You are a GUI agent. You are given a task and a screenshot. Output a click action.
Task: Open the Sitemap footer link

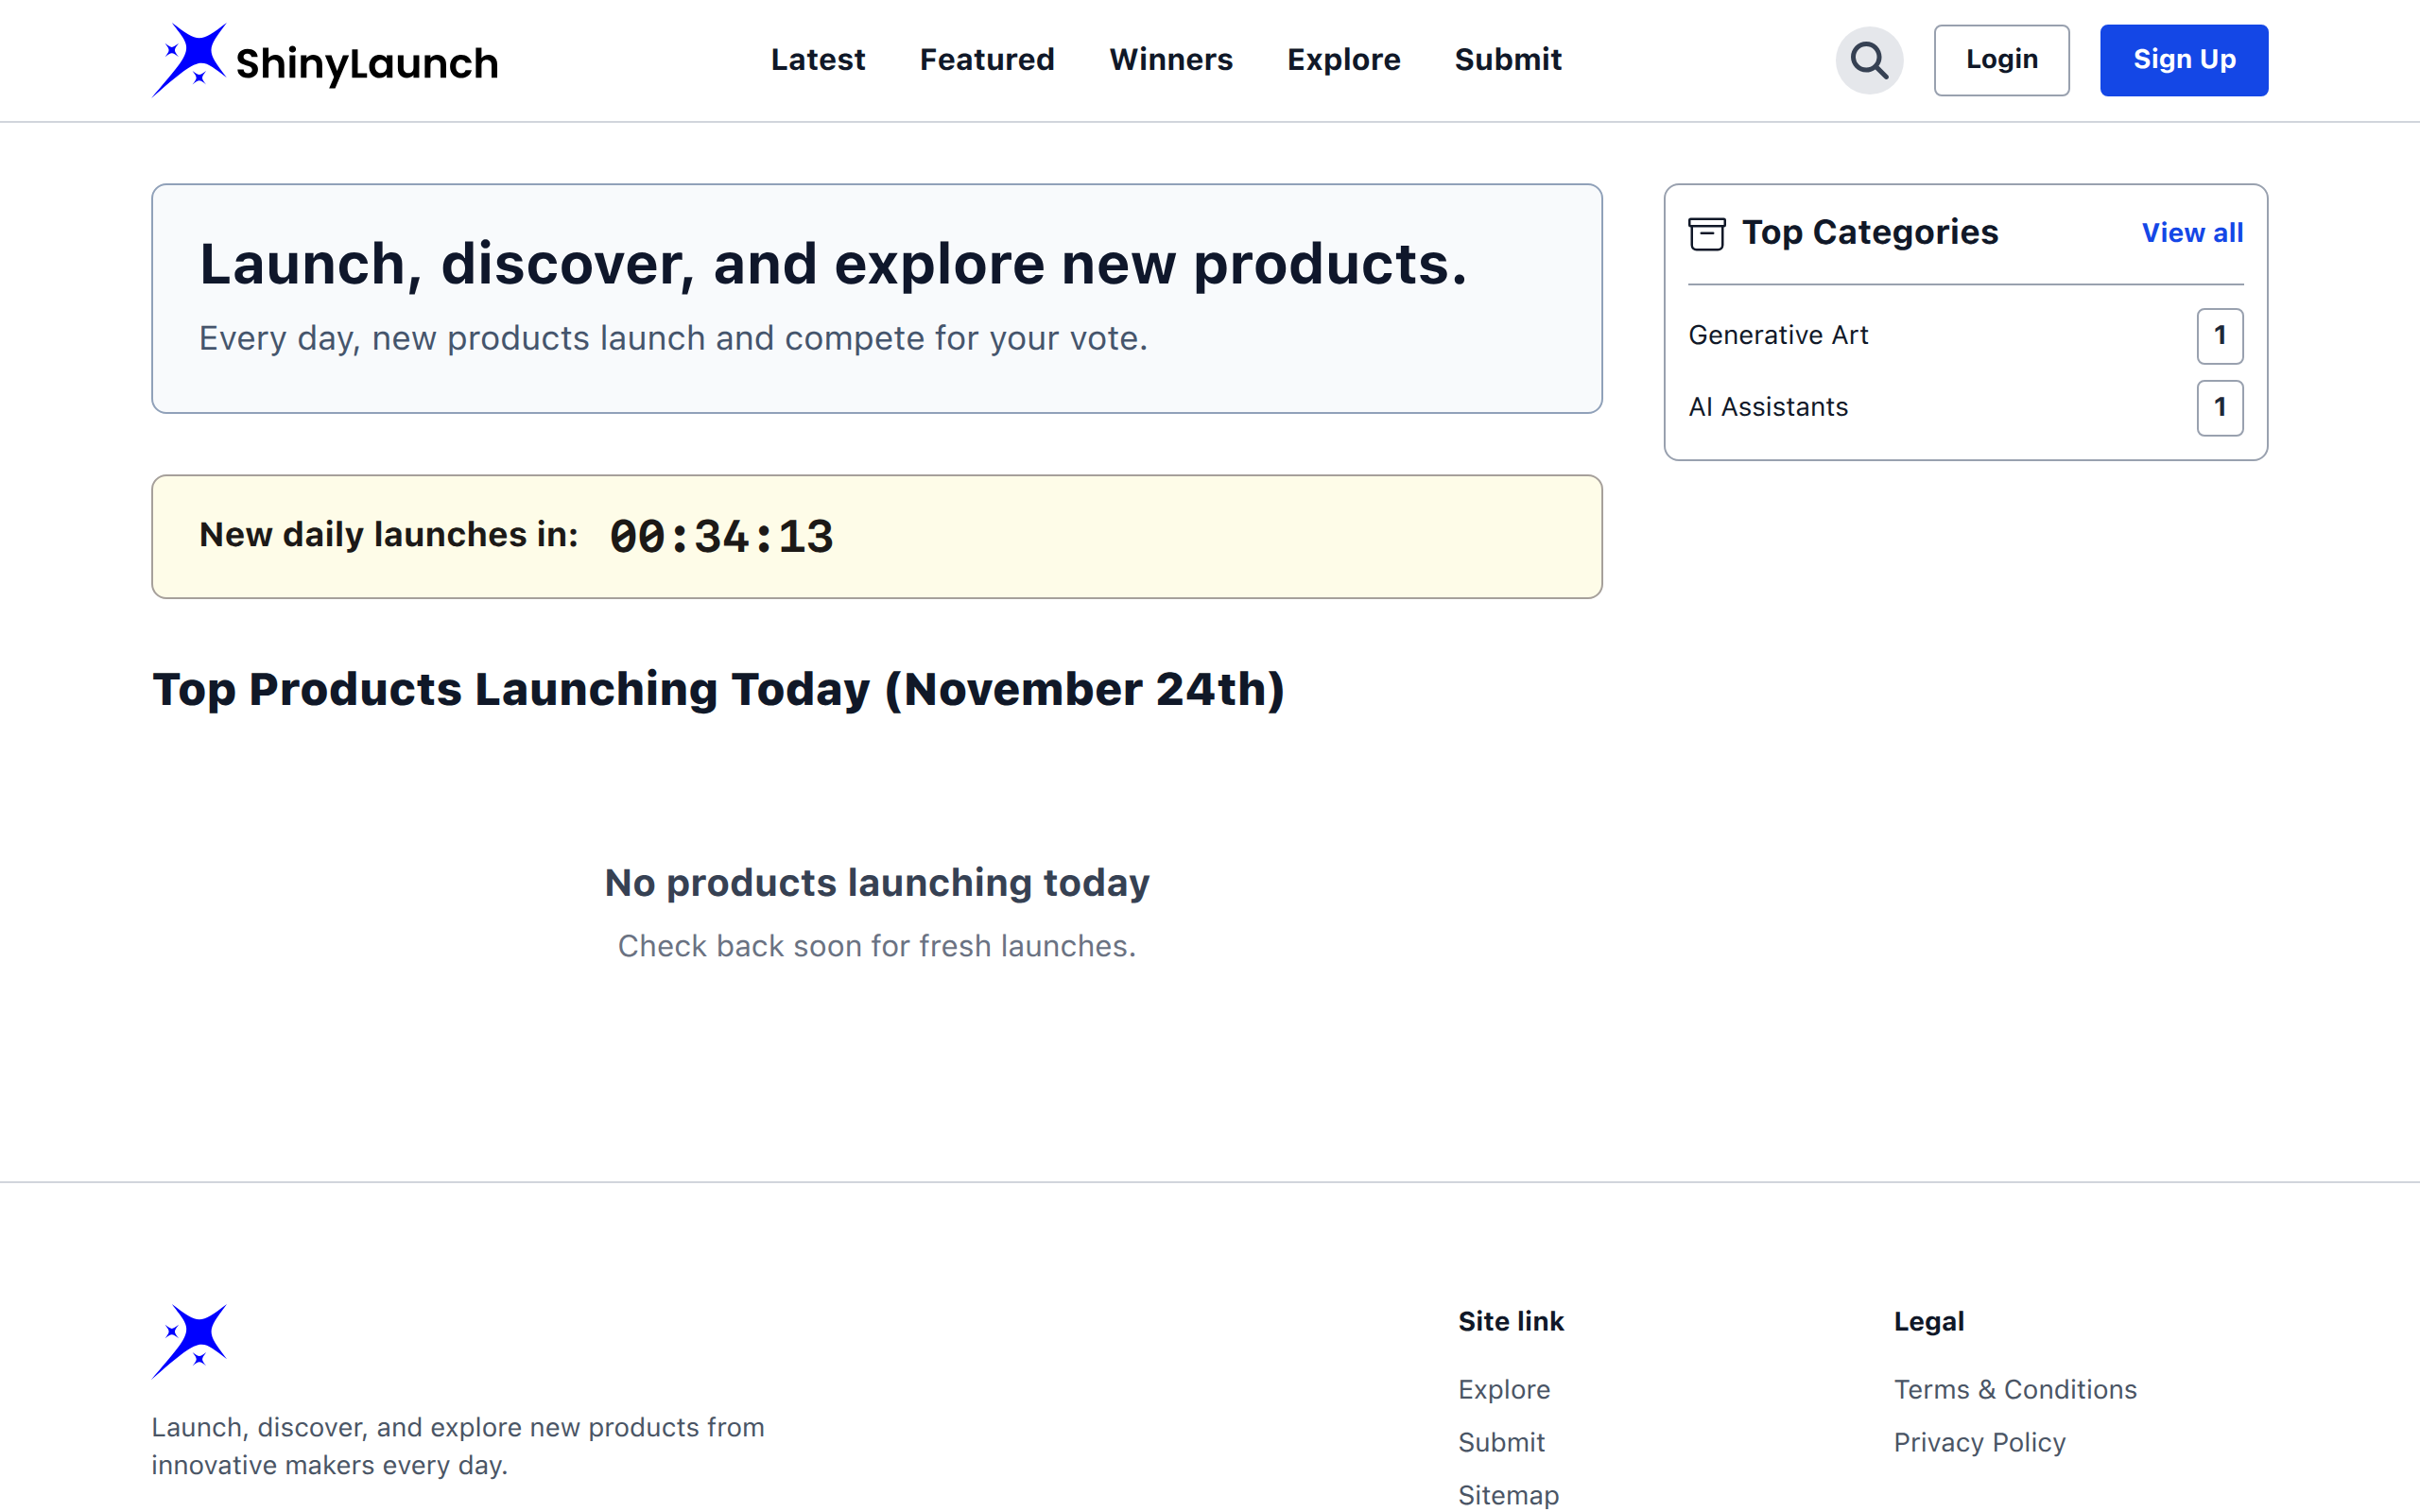coord(1508,1493)
